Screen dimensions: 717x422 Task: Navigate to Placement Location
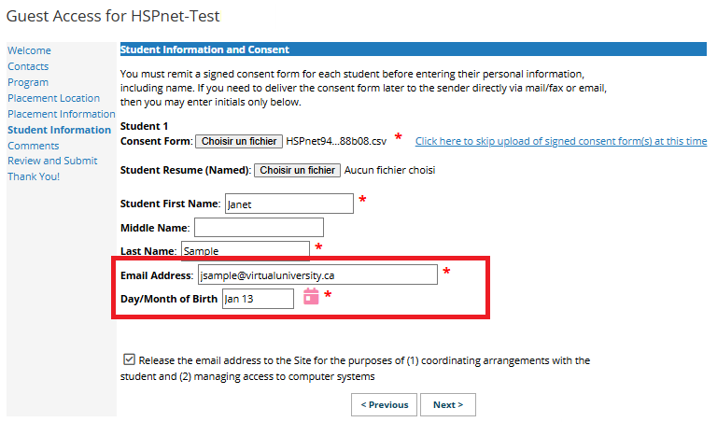[x=53, y=98]
